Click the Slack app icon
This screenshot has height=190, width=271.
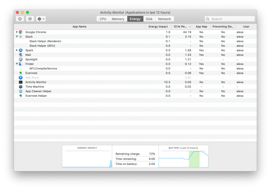coord(21,37)
